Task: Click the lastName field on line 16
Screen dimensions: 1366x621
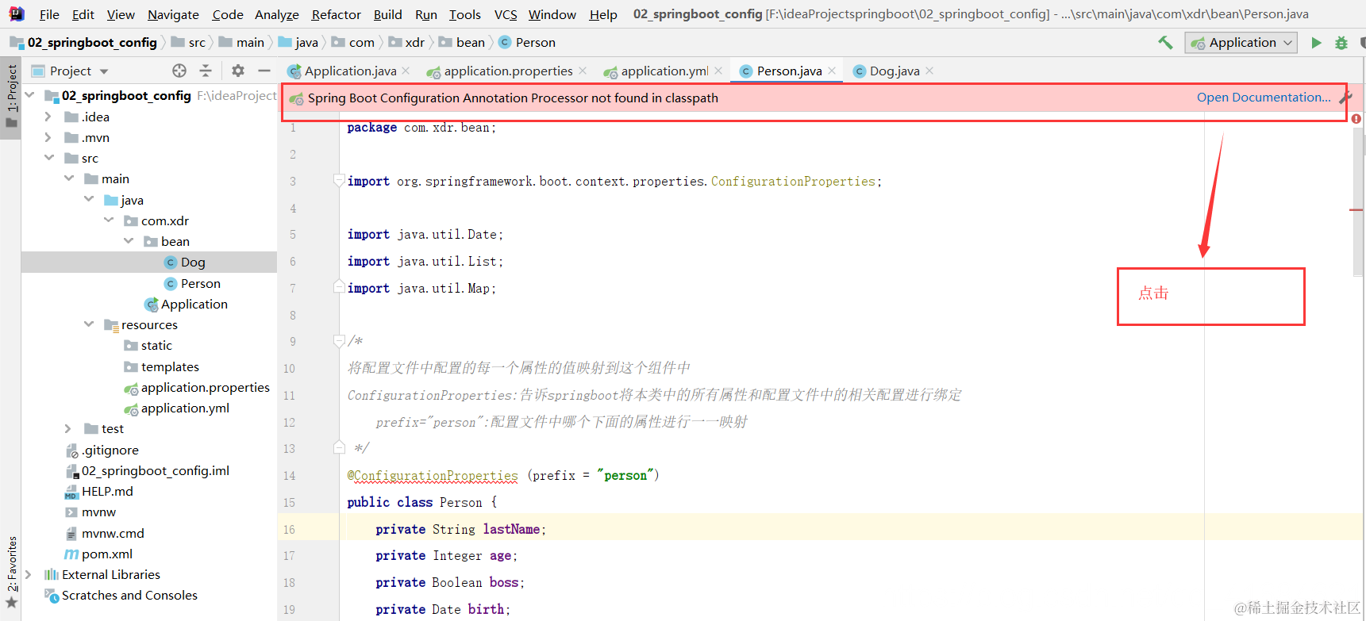Action: pos(511,529)
